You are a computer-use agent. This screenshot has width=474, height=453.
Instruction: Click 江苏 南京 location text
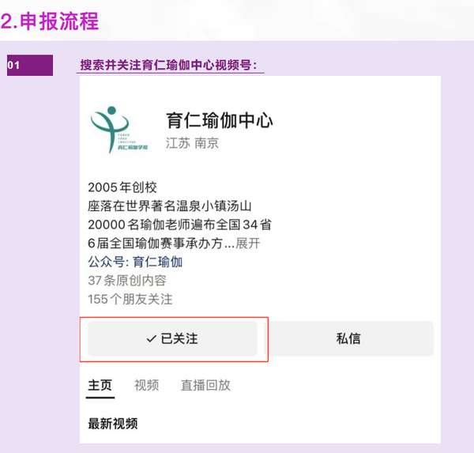point(192,143)
